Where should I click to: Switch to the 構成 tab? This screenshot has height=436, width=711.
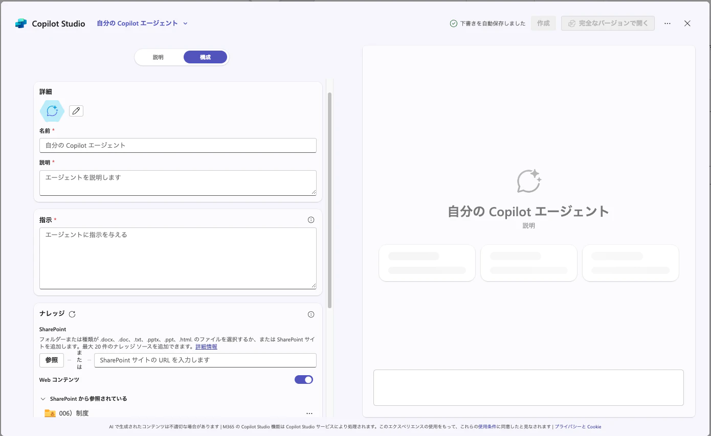[x=205, y=57]
